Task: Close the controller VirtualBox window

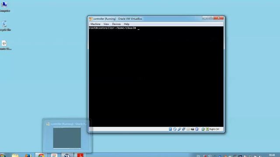Action: click(219, 18)
